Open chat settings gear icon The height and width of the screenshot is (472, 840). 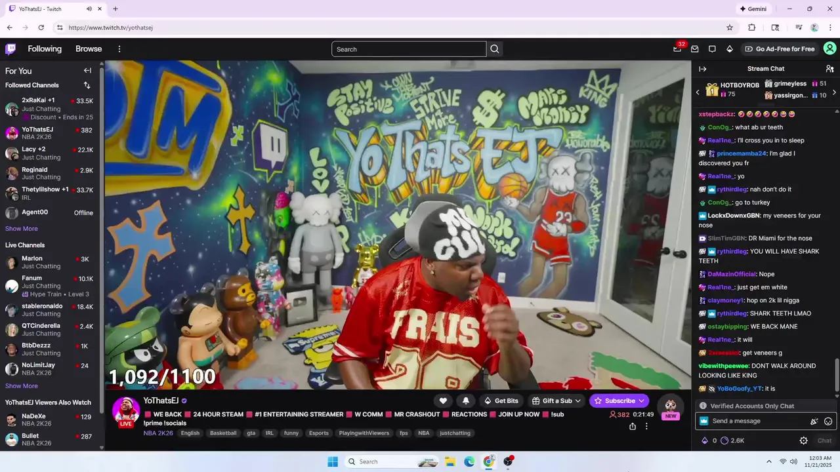pyautogui.click(x=804, y=441)
